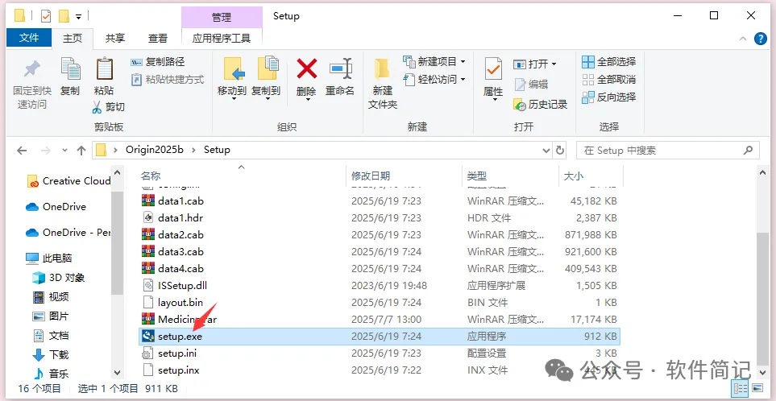Open the Help question mark icon
Screen dimensions: 776x401
tap(760, 39)
